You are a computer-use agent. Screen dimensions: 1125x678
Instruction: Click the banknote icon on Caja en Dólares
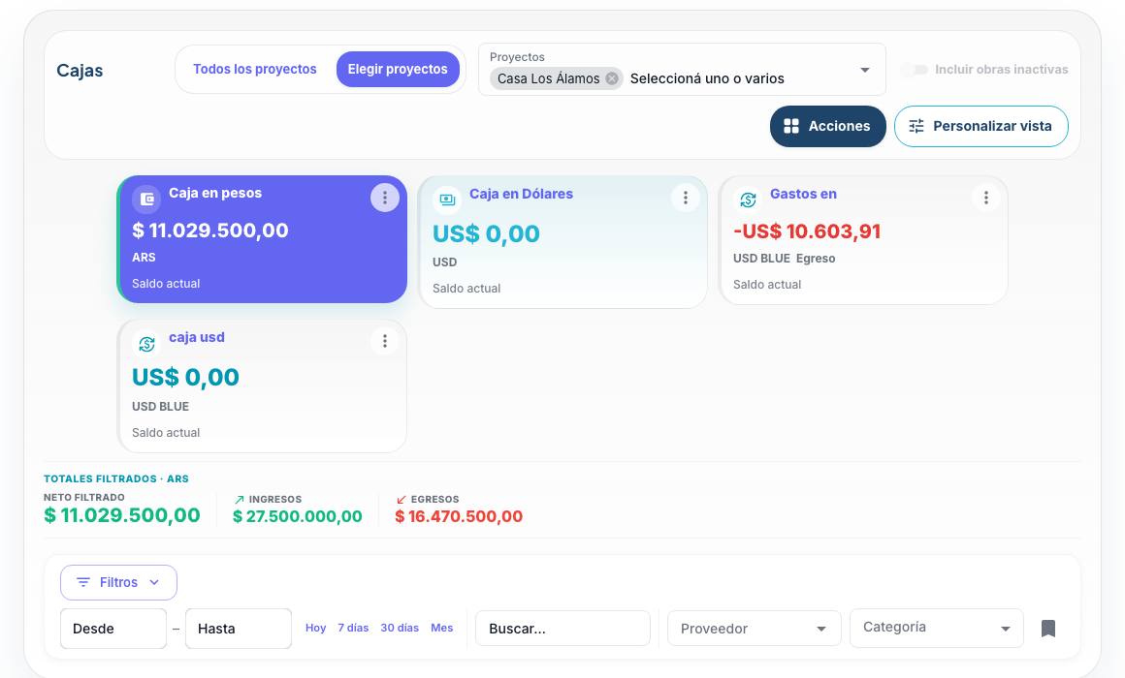[447, 200]
